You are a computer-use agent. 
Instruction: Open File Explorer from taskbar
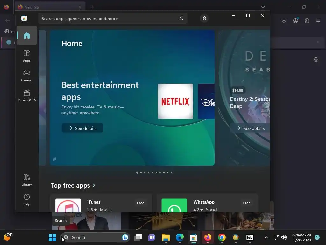click(x=166, y=237)
